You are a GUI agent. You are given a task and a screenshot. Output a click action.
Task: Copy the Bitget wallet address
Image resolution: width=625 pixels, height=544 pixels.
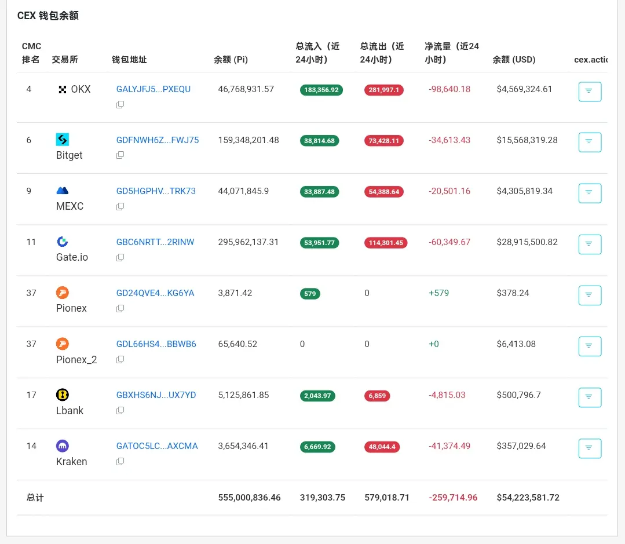coord(120,155)
